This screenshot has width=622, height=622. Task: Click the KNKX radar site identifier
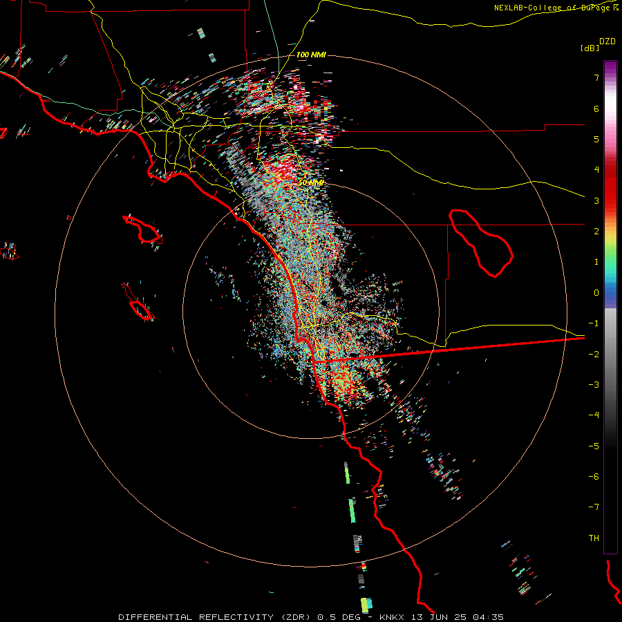392,617
